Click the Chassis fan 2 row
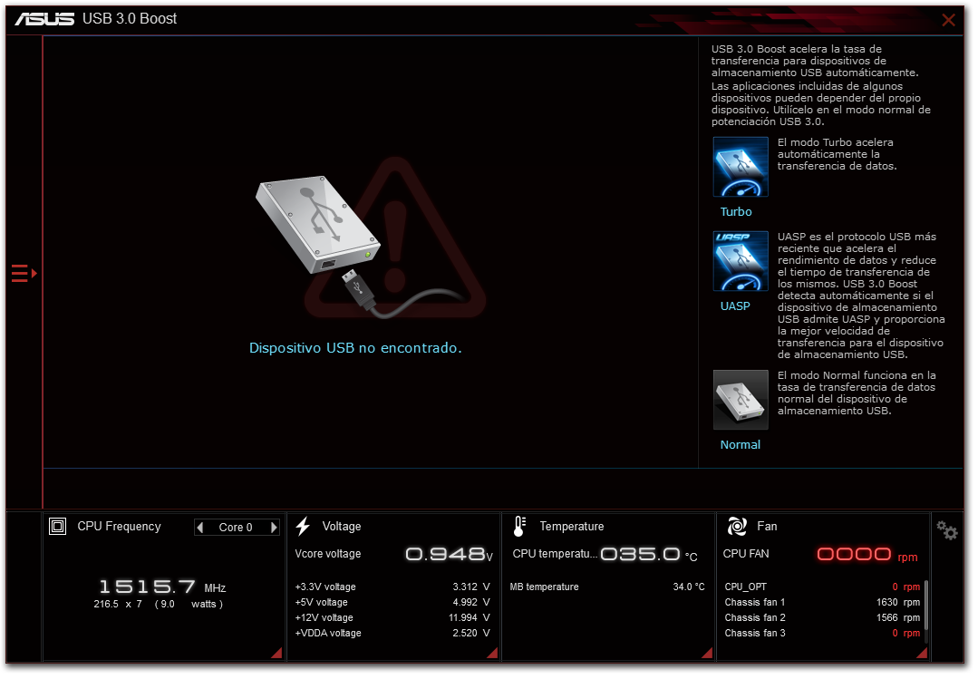Viewport: 978px width, 679px height. point(822,617)
